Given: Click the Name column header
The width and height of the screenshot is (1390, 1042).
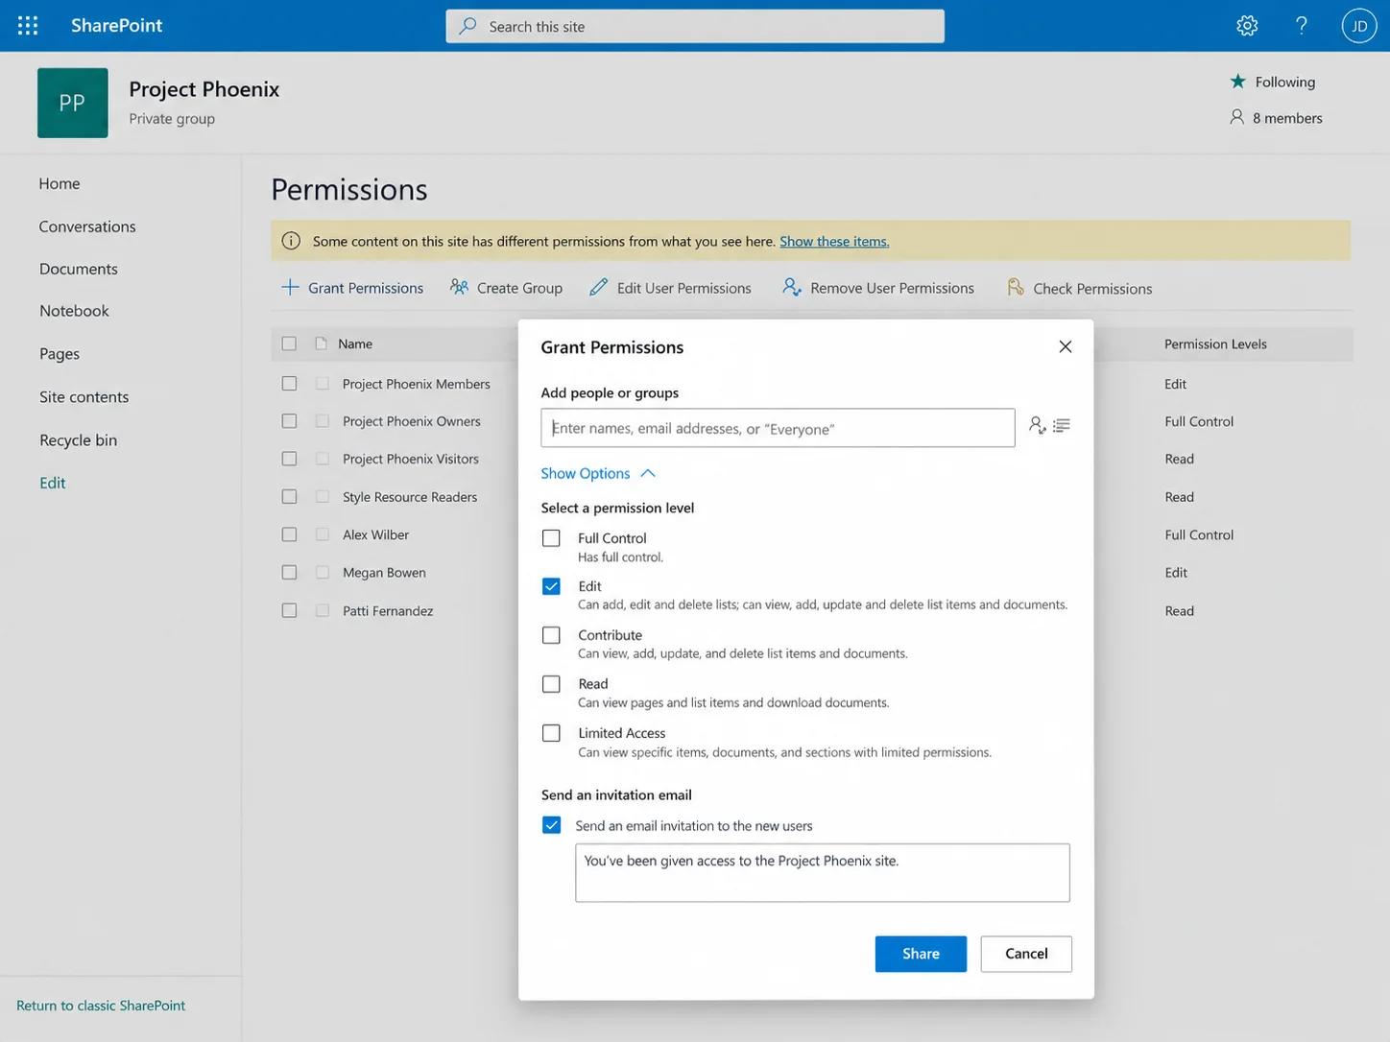Looking at the screenshot, I should pyautogui.click(x=355, y=343).
